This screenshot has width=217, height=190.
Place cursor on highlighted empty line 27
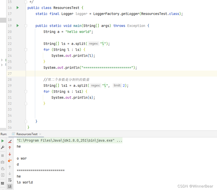click(x=121, y=74)
